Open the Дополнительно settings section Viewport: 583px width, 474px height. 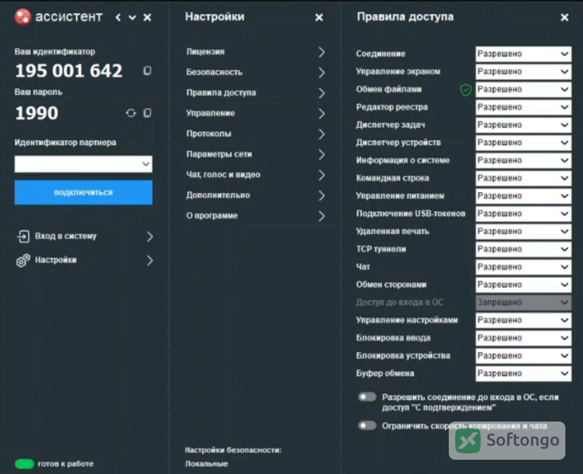(x=256, y=195)
